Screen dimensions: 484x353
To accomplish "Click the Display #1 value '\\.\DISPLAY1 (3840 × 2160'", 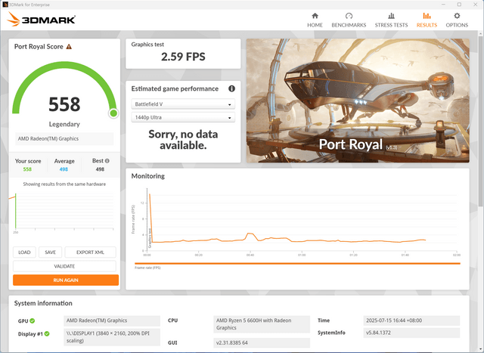I will pos(112,337).
